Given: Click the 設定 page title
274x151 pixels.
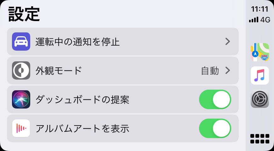Looking at the screenshot, I should coord(24,14).
